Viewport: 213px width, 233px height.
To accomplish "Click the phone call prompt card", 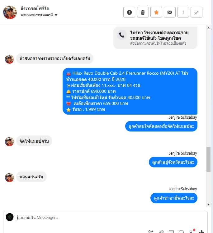I will point(155,38).
